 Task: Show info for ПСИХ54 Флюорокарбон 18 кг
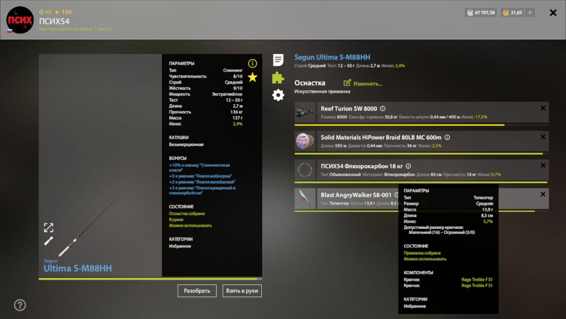pos(408,166)
